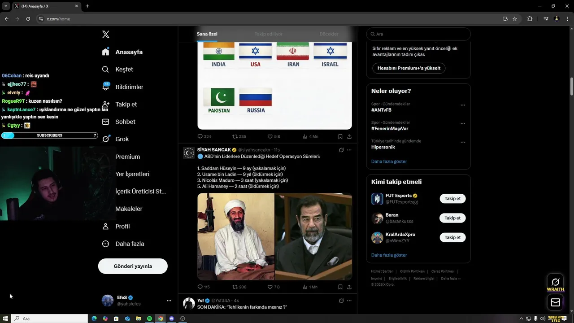Like the flags post with 5 B likes
The image size is (574, 323).
[270, 136]
